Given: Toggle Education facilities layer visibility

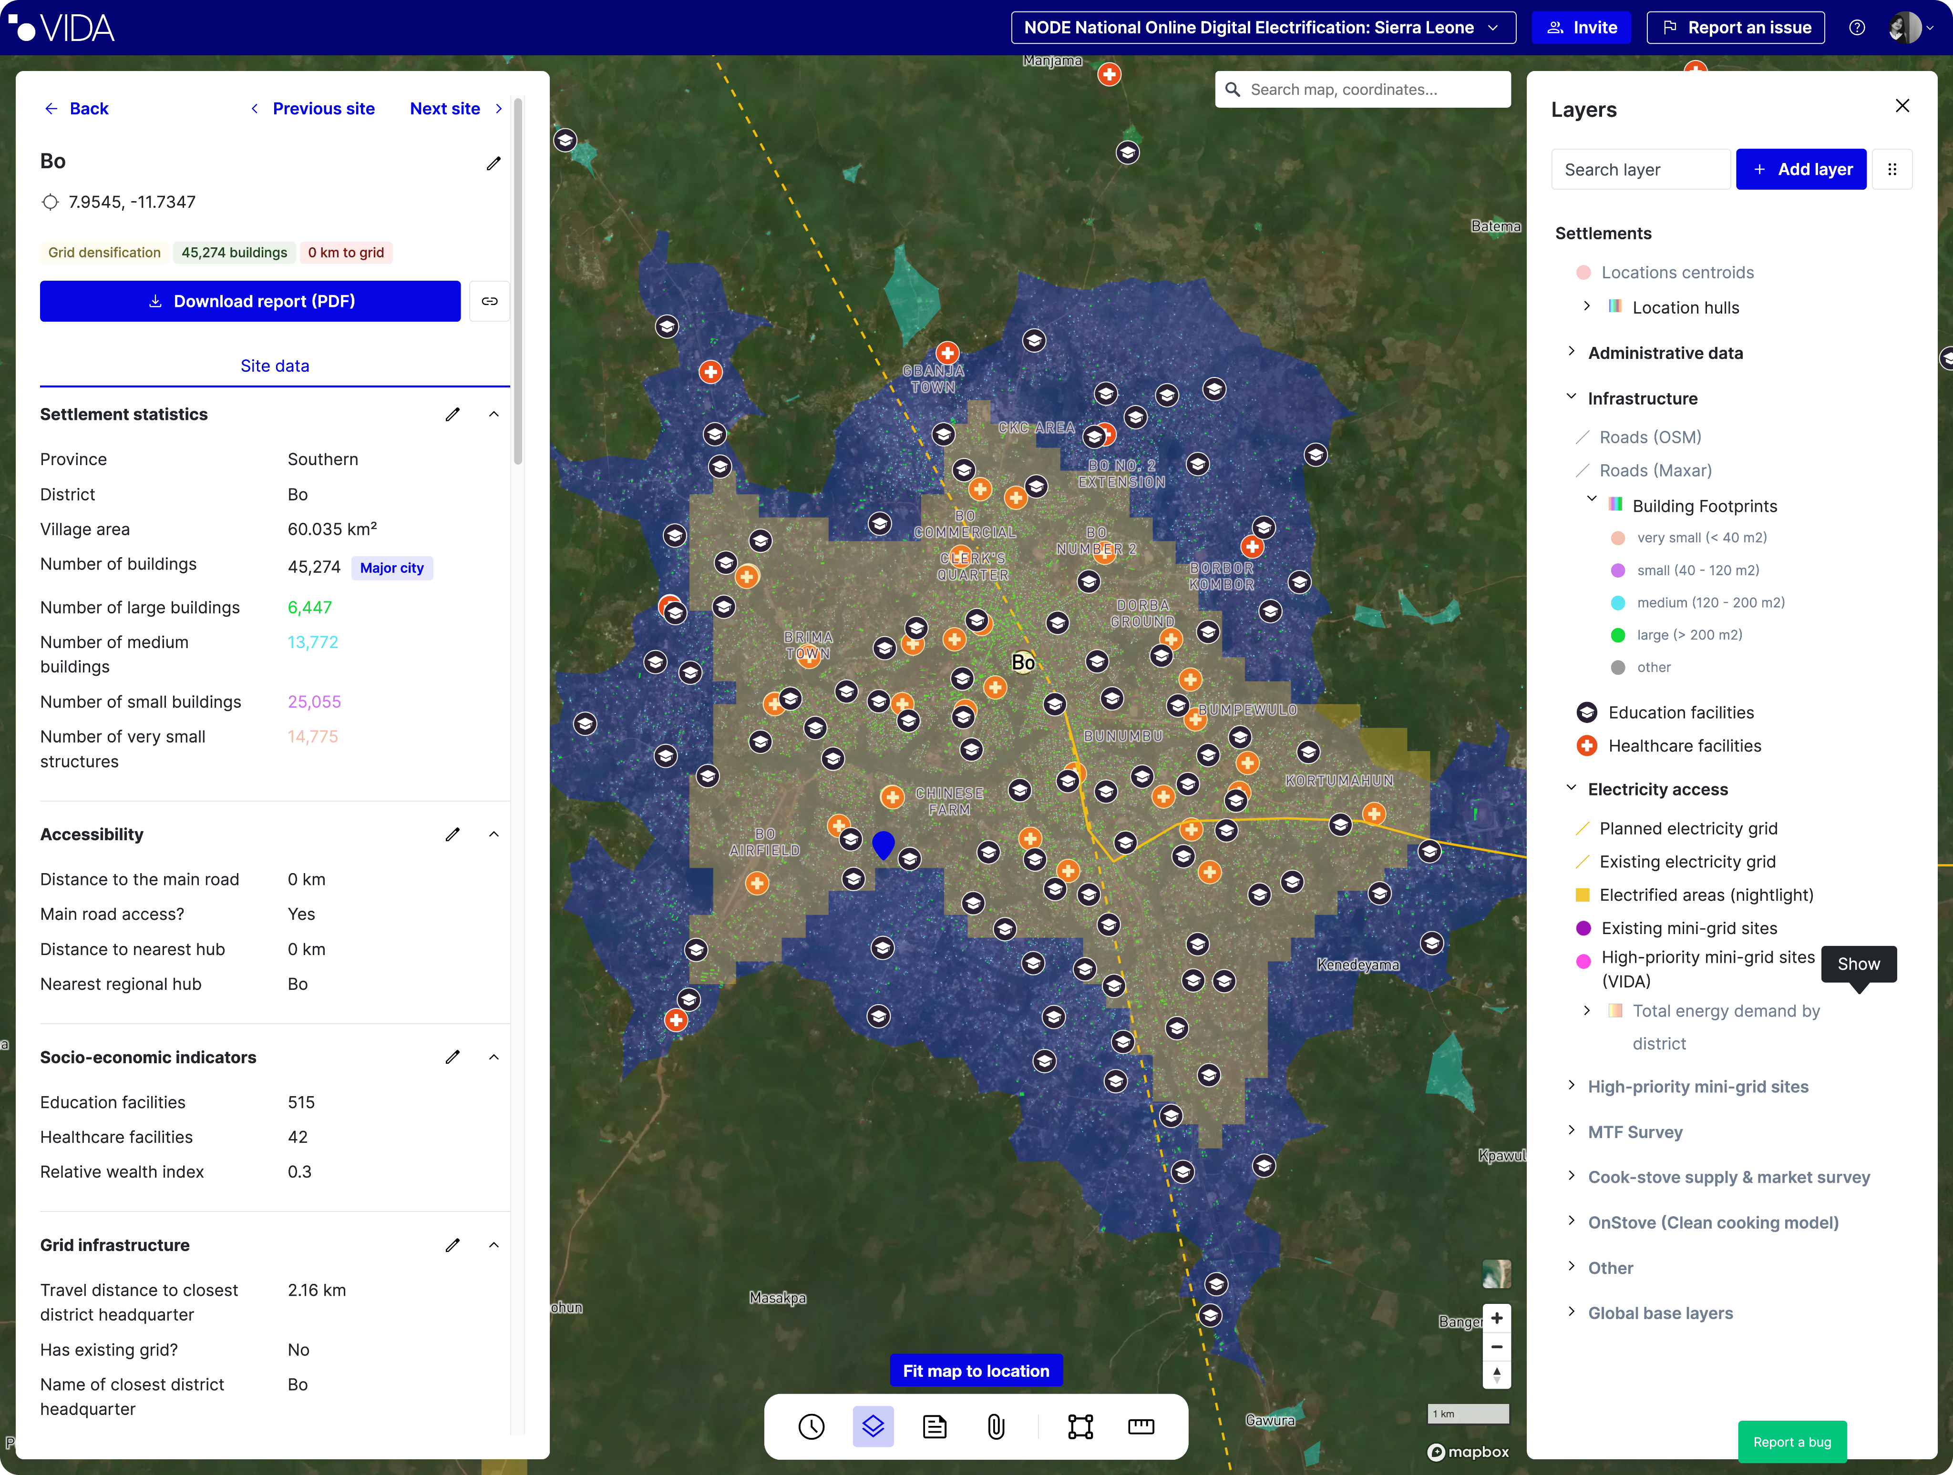Looking at the screenshot, I should point(1680,712).
